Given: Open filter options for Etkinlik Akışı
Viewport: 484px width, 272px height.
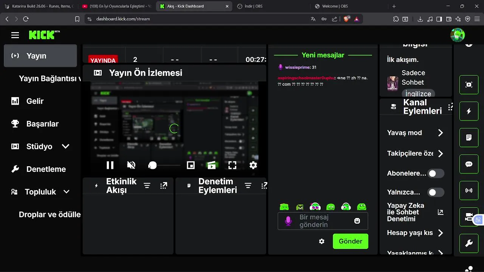Looking at the screenshot, I should (147, 185).
